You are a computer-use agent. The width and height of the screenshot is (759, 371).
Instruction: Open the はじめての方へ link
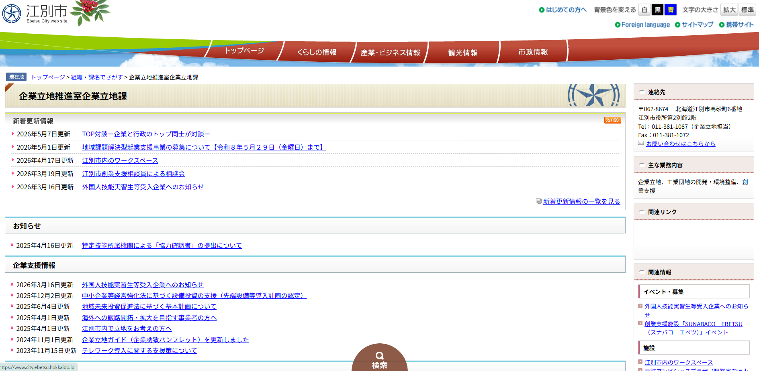tap(563, 10)
